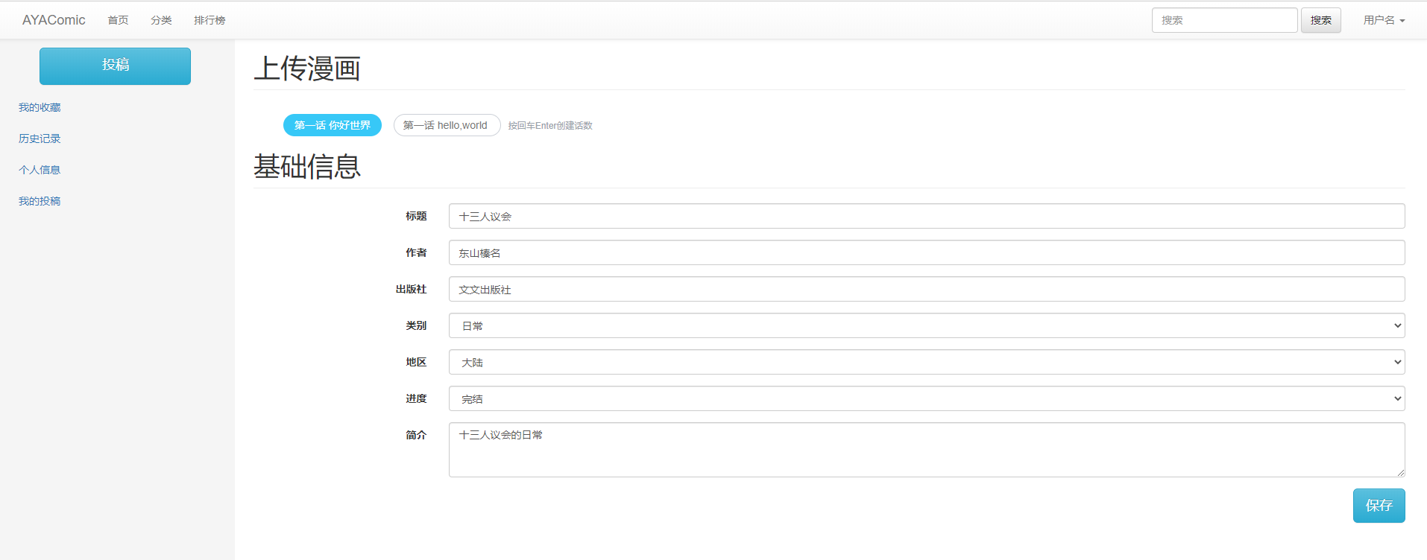Click the 第一话 hello,world chapter input
1427x560 pixels.
[446, 125]
